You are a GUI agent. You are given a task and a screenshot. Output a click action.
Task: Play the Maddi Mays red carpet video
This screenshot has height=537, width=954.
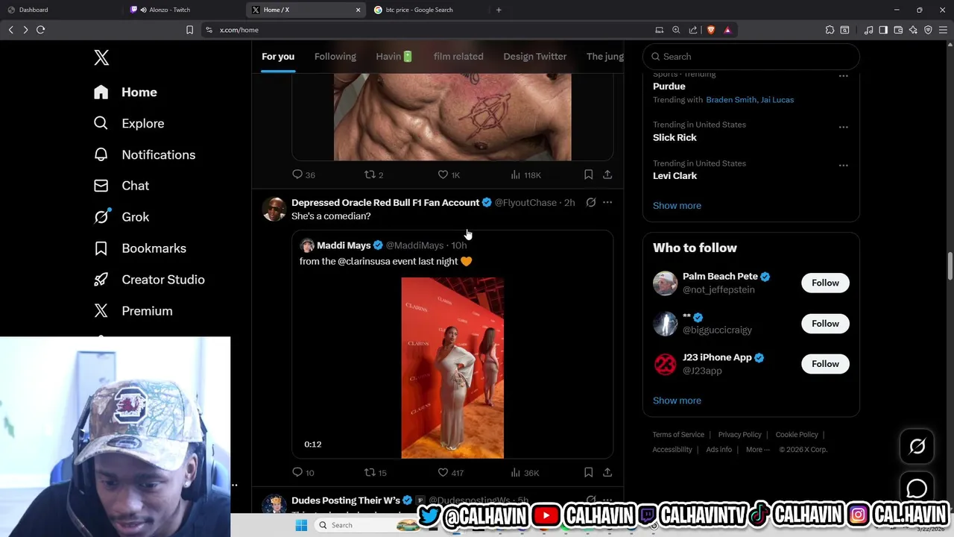pos(452,368)
